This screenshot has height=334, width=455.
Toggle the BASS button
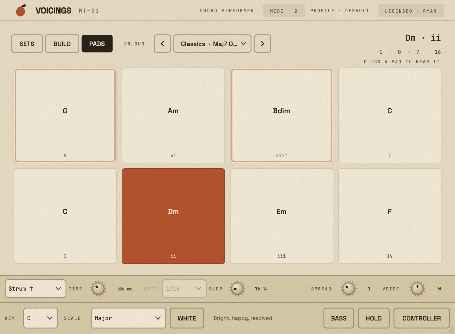coord(339,318)
